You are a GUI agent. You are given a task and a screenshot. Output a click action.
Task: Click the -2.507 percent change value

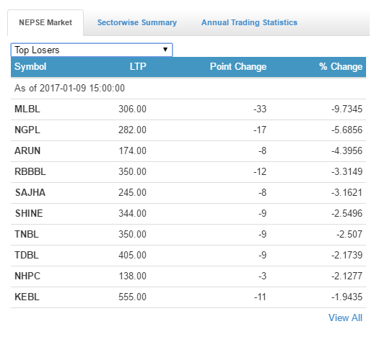[x=349, y=234]
